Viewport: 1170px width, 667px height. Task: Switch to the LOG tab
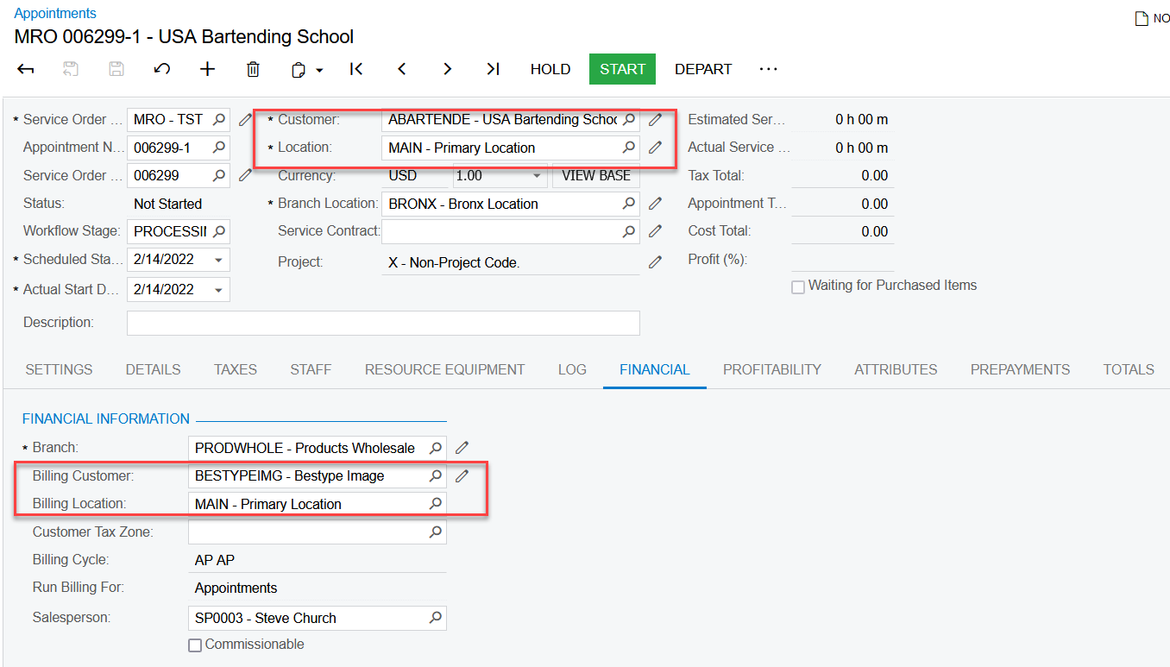point(572,369)
